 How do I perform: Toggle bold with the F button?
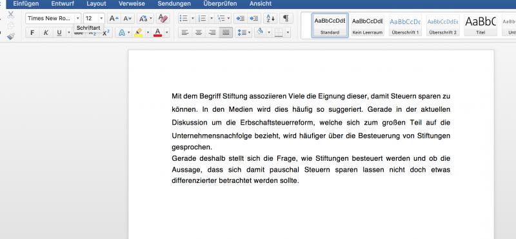point(32,33)
